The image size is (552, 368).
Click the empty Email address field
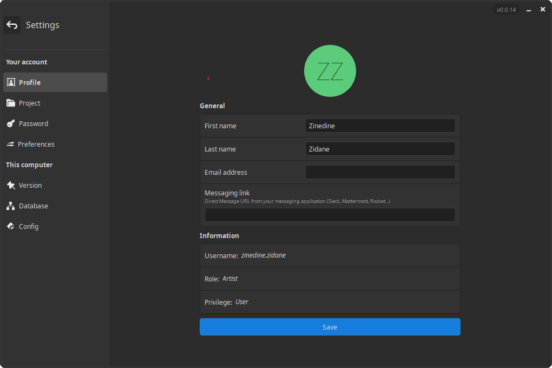pyautogui.click(x=380, y=173)
